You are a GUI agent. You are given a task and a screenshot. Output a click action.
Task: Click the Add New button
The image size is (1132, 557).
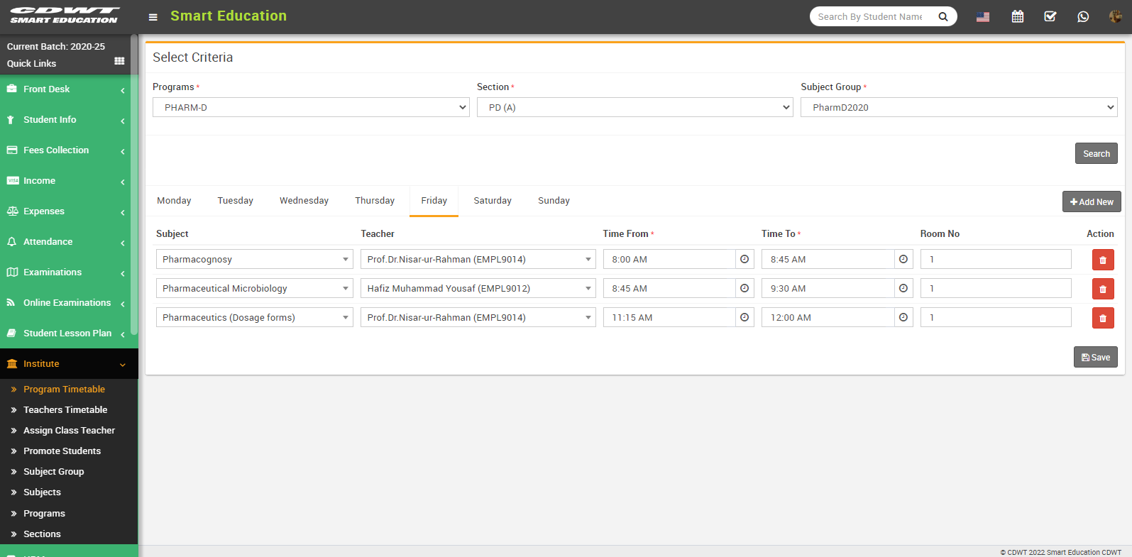click(1092, 202)
